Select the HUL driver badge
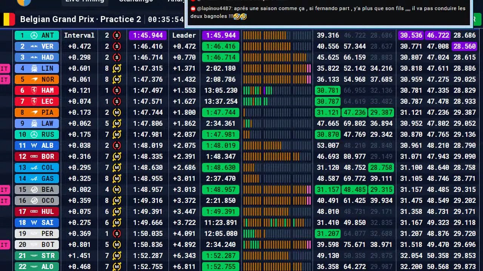The image size is (483, 271). (37, 212)
